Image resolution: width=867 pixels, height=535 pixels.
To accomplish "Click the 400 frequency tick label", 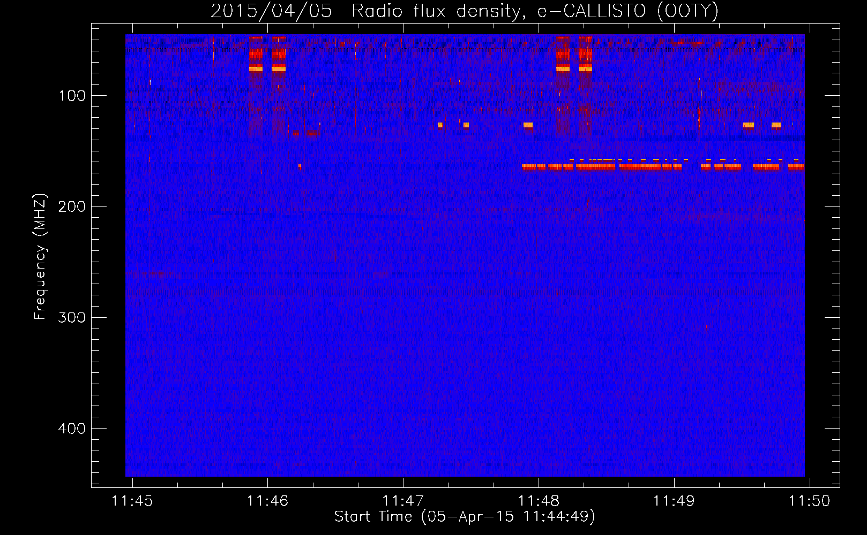I will tap(72, 429).
